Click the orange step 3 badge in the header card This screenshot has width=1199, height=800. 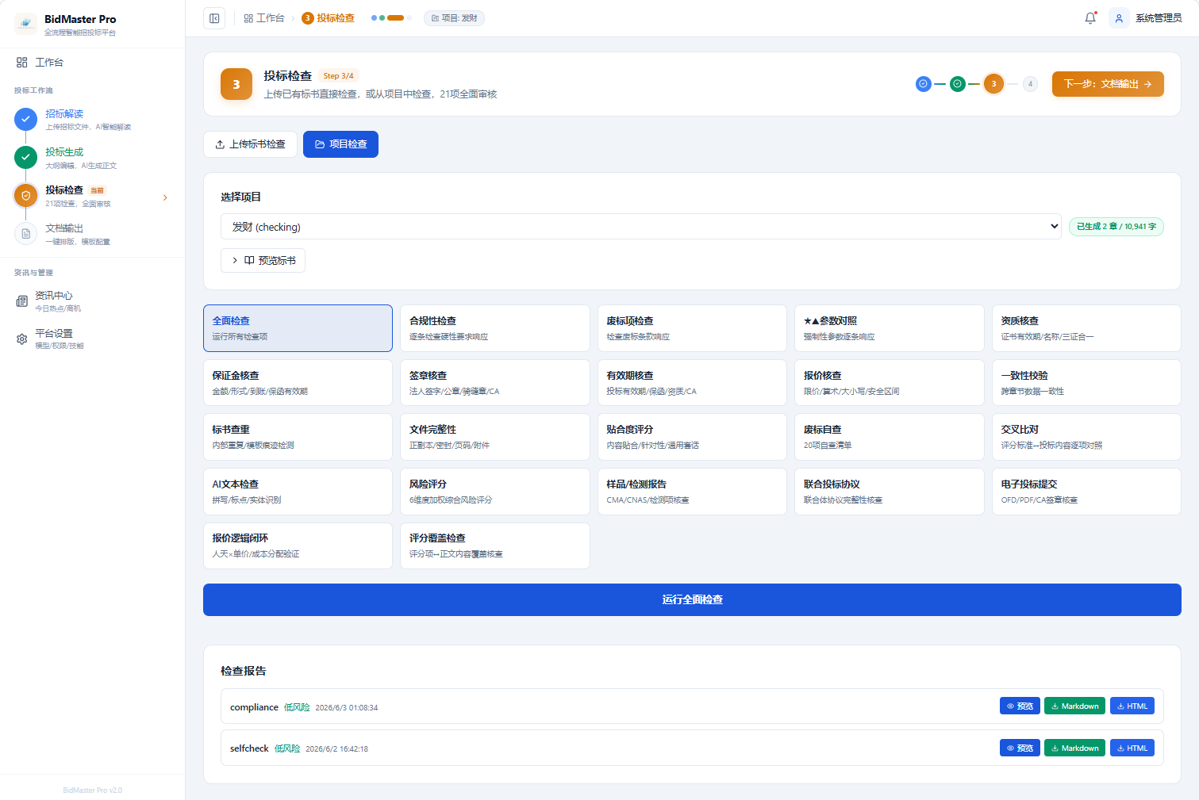click(x=236, y=84)
